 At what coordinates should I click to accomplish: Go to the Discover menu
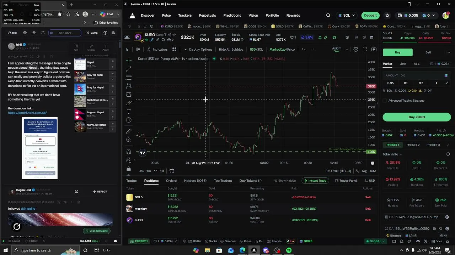tap(148, 16)
